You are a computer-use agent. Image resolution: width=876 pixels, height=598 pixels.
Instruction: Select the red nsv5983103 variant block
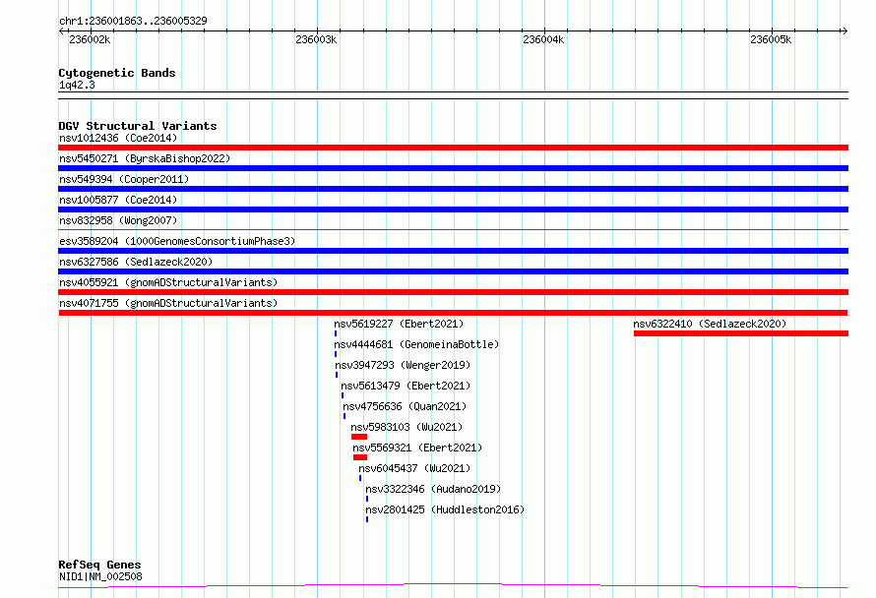tap(359, 437)
